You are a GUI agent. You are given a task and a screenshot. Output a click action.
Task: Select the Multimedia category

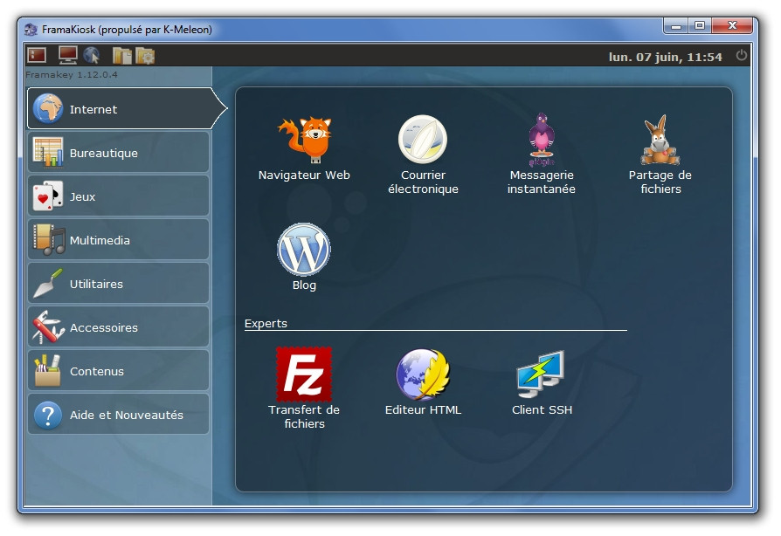click(x=118, y=240)
